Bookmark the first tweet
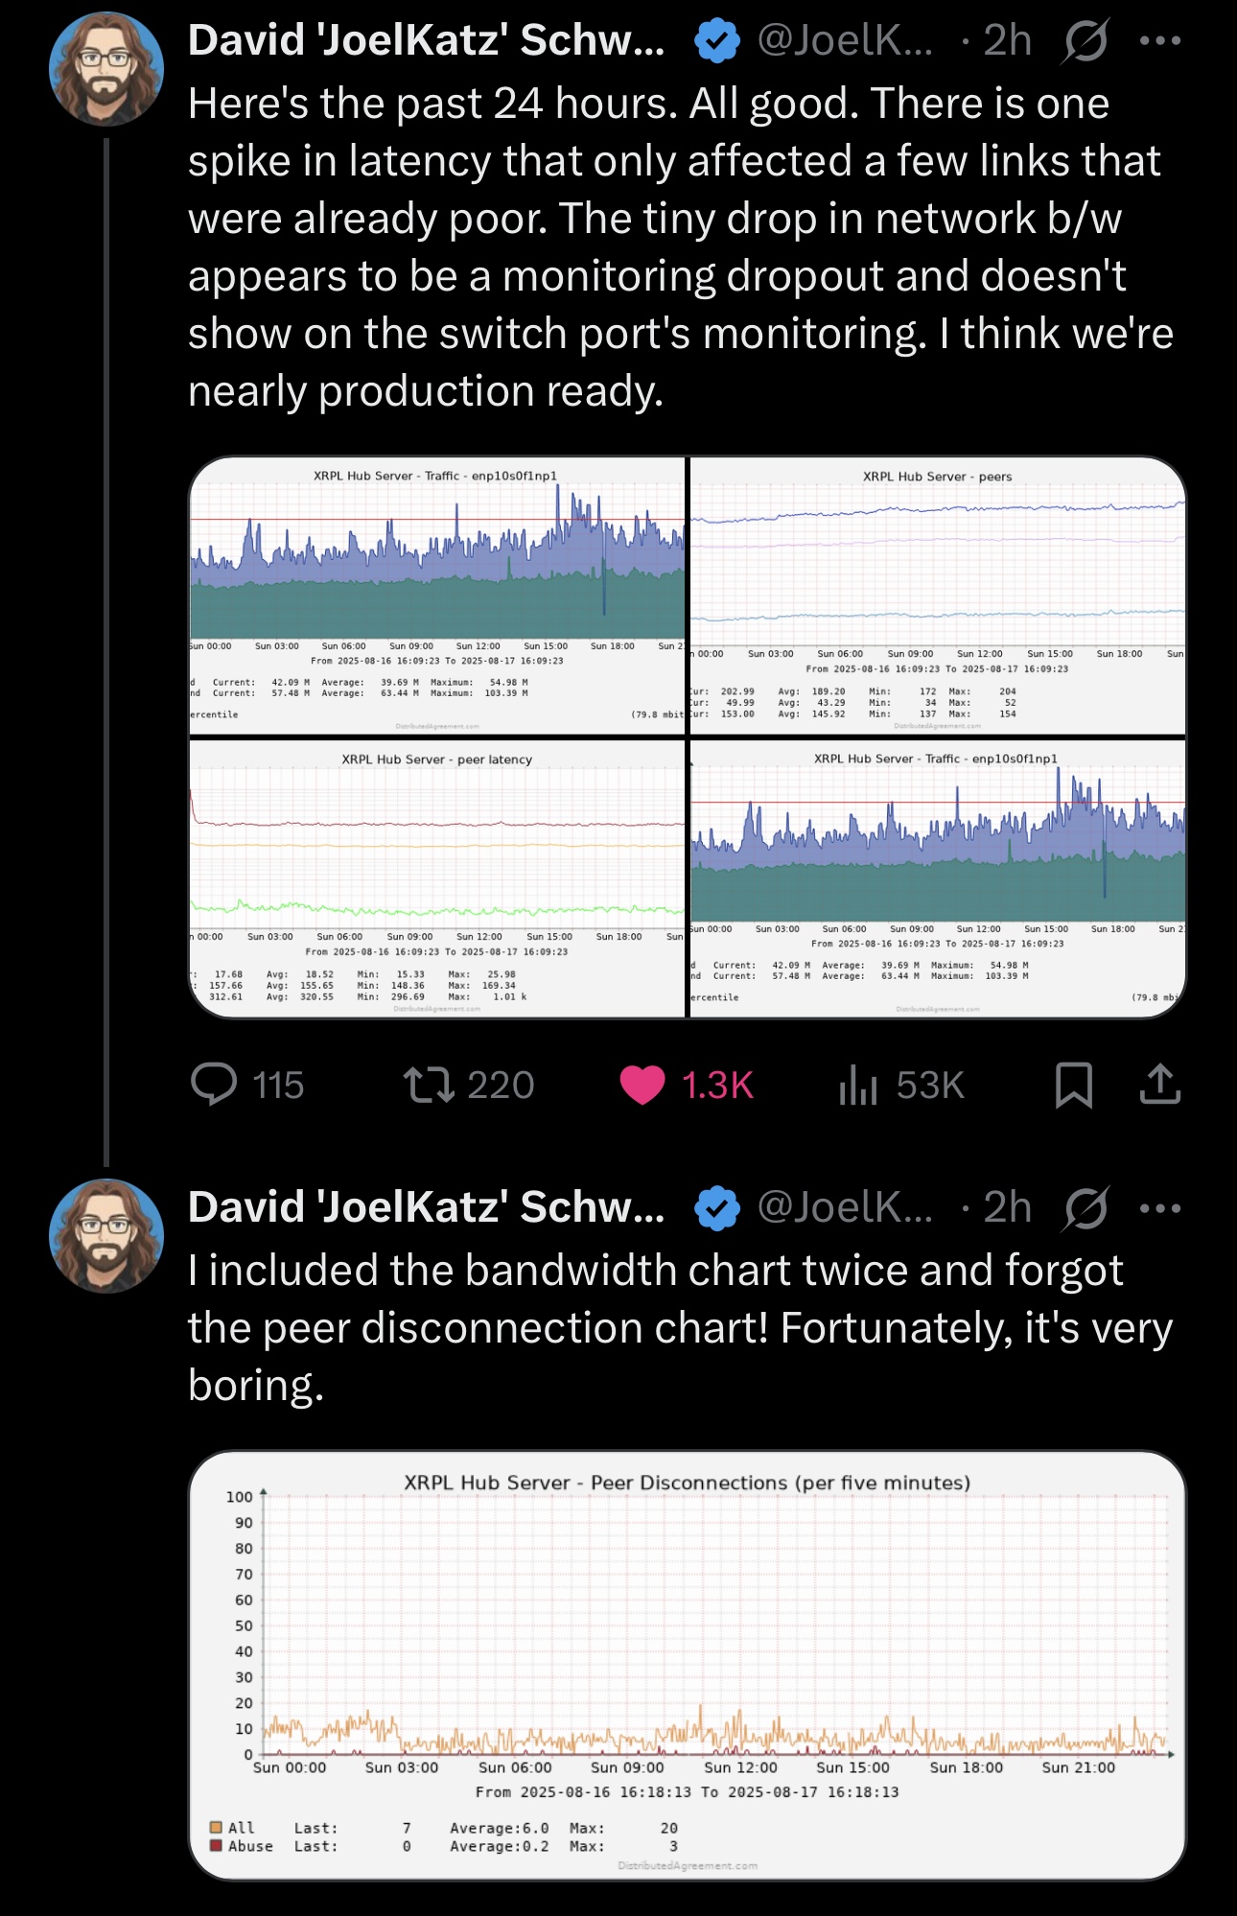Viewport: 1237px width, 1916px height. point(1073,1086)
